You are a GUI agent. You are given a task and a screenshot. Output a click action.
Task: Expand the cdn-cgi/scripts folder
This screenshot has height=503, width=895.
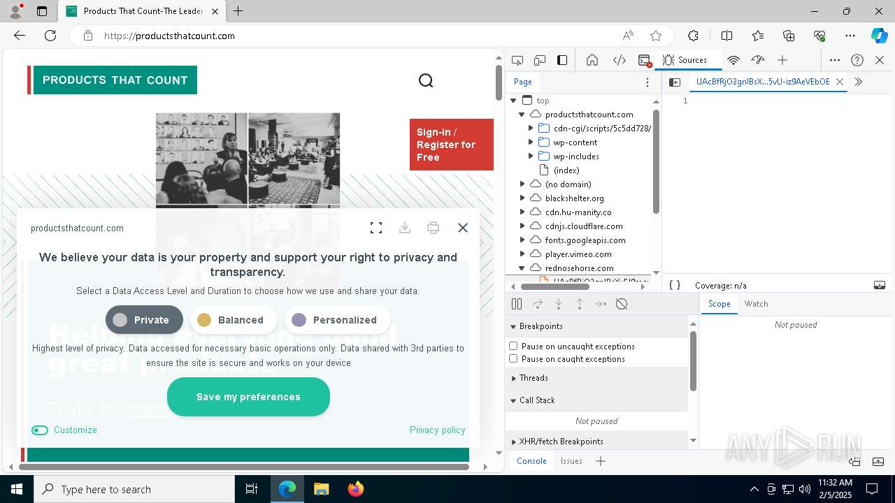coord(531,129)
